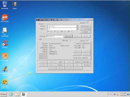The width and height of the screenshot is (130, 97).
Task: Open the ACT! Scratchpad desktop shortcut
Action: [5, 32]
